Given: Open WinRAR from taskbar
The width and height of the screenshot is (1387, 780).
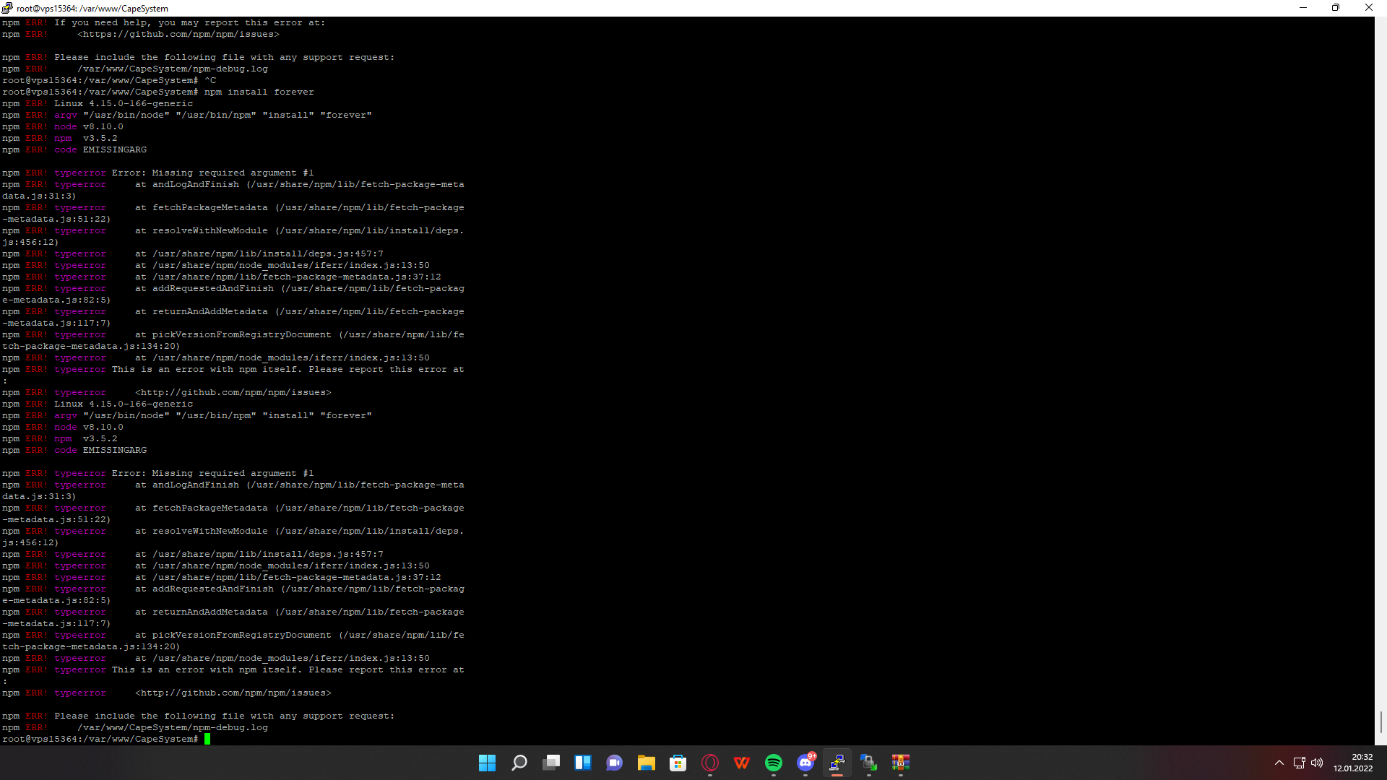Looking at the screenshot, I should point(901,763).
